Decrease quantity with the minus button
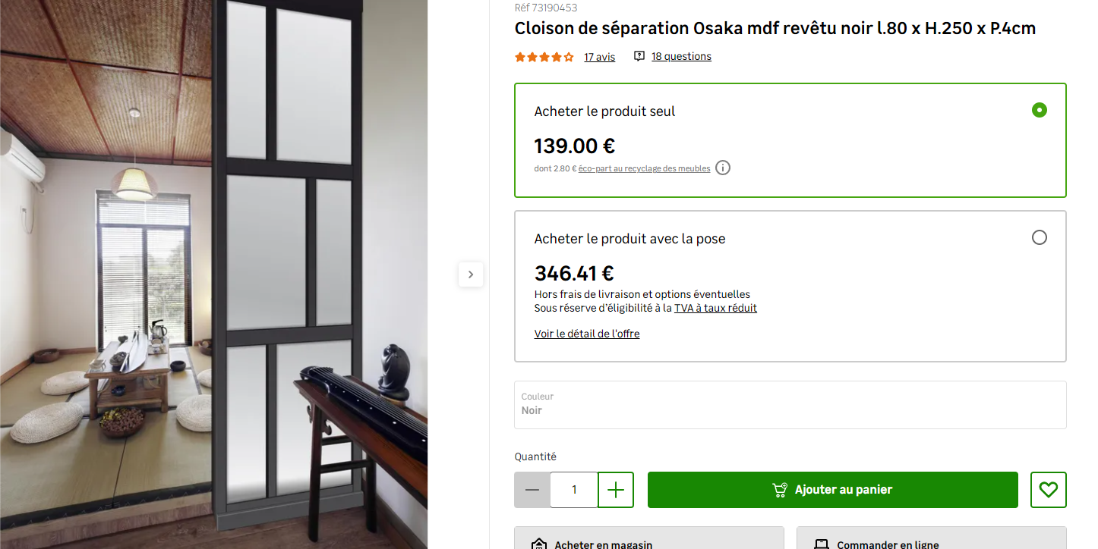Image resolution: width=1098 pixels, height=549 pixels. coord(532,490)
